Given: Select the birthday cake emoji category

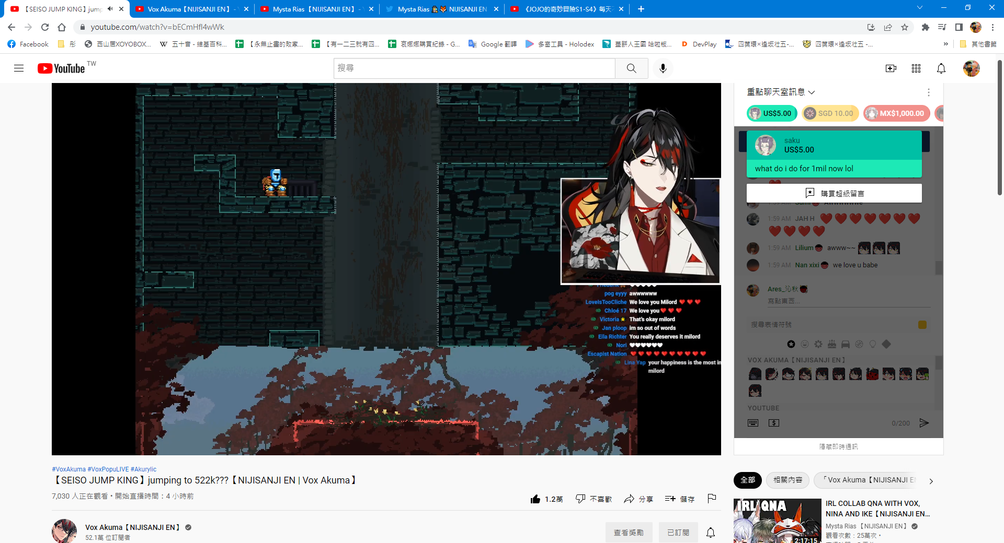Looking at the screenshot, I should click(x=832, y=344).
